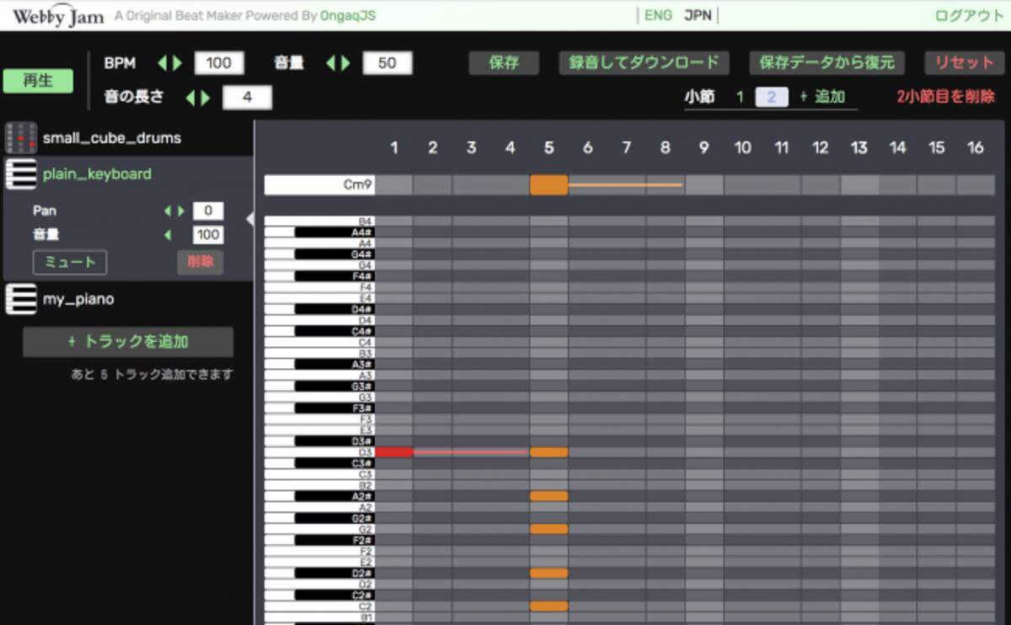Click the BPM decrease left arrow
The height and width of the screenshot is (625, 1011).
pyautogui.click(x=163, y=64)
